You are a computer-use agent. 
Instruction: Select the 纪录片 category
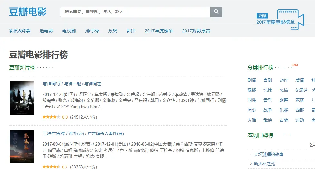click(x=301, y=90)
